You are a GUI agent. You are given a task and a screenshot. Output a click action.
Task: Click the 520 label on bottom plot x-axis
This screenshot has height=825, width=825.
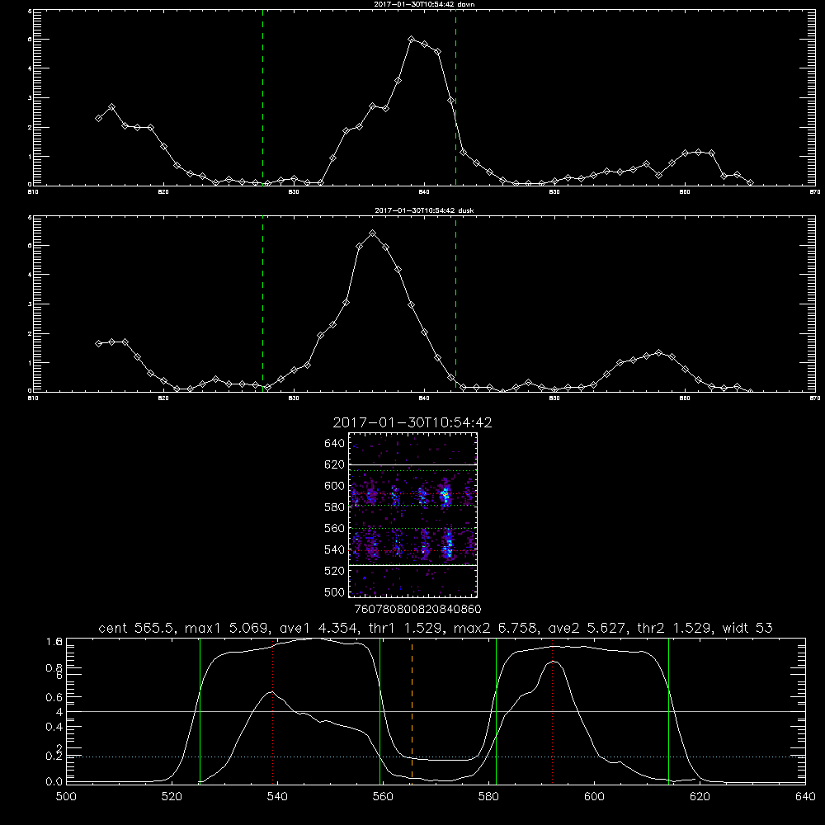click(172, 797)
